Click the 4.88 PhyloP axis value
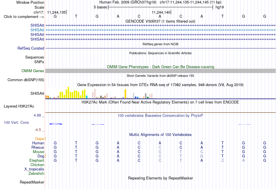Image resolution: width=276 pixels, height=189 pixels. [37, 115]
